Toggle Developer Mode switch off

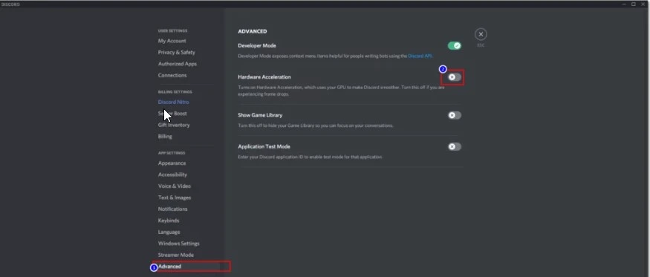455,45
